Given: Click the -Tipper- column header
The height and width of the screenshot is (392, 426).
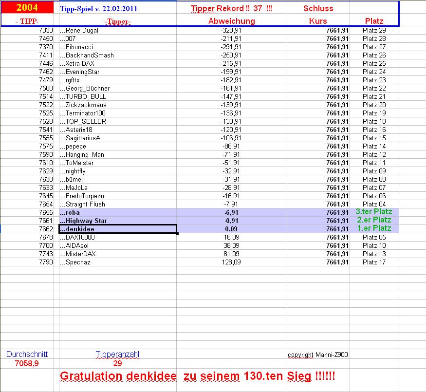Looking at the screenshot, I should click(118, 21).
